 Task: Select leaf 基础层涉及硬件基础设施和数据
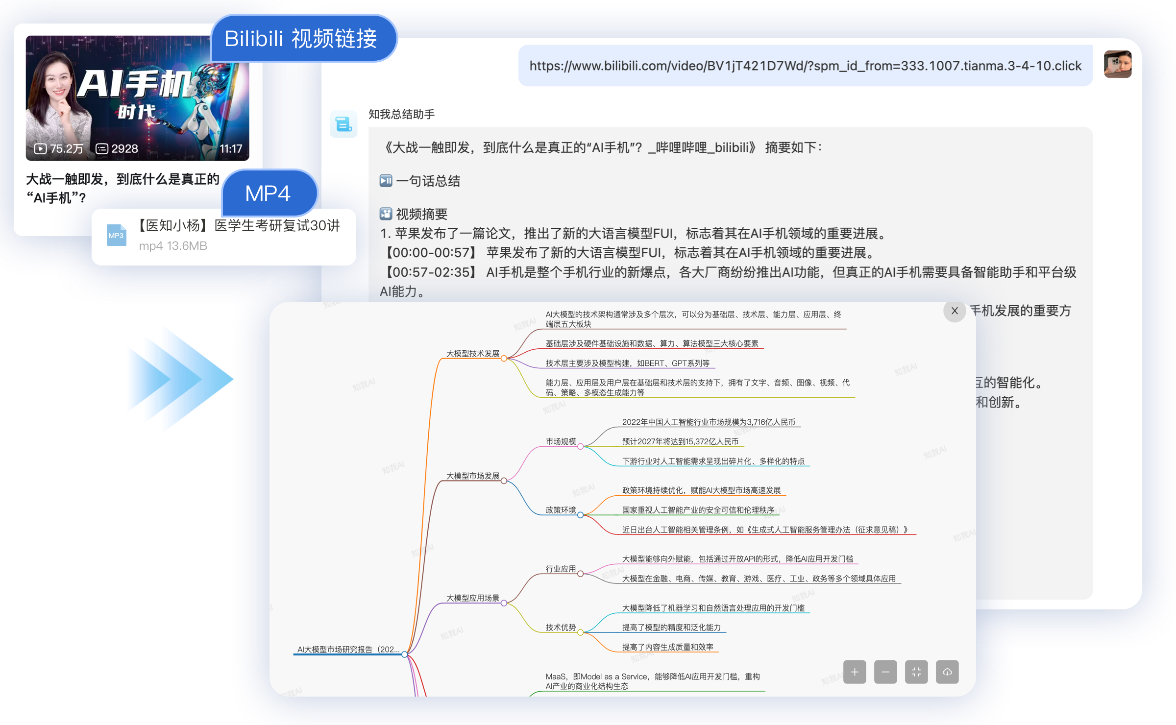coord(652,343)
